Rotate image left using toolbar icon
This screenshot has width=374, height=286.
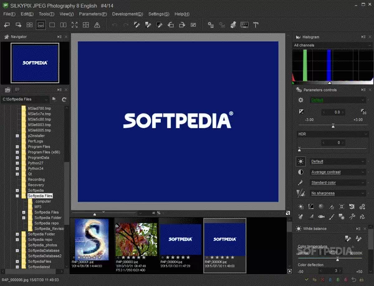coord(171,25)
